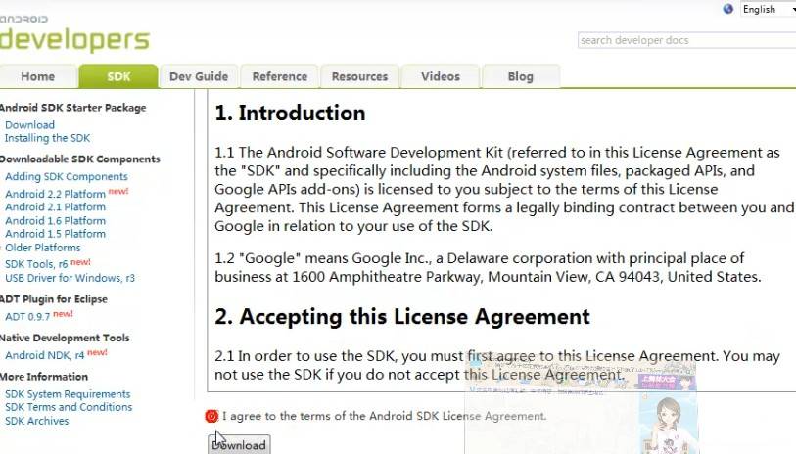Screen dimensions: 796x454
Task: Switch to the Home tab
Action: point(38,76)
